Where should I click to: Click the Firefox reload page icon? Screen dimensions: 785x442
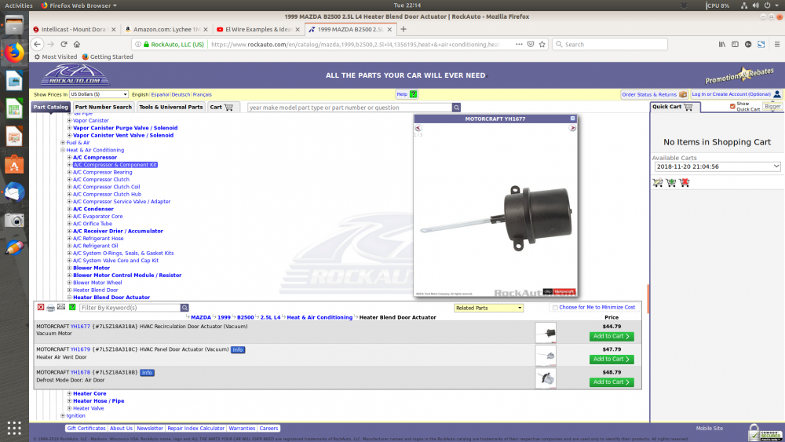pos(64,44)
